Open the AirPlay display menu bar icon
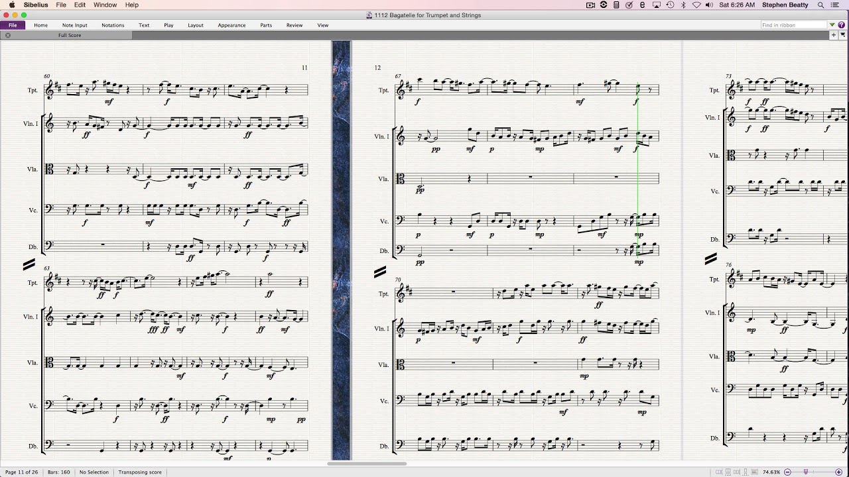The image size is (849, 477). 656,5
